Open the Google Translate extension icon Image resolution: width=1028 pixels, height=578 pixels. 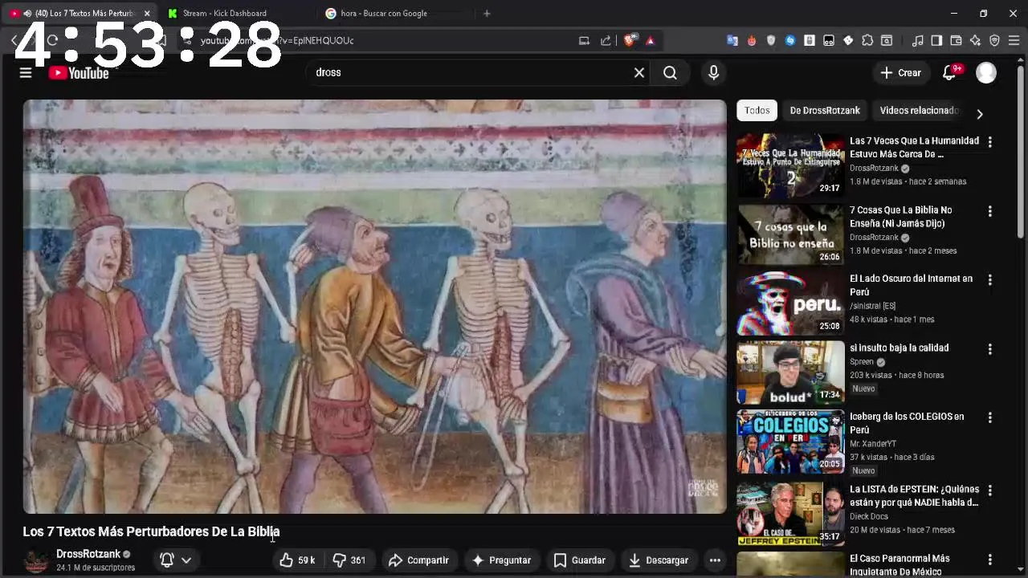732,41
